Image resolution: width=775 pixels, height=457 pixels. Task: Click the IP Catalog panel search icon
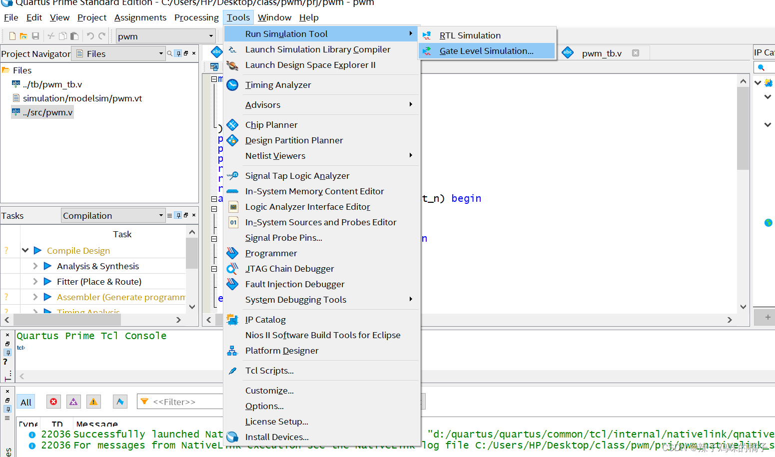pos(761,67)
